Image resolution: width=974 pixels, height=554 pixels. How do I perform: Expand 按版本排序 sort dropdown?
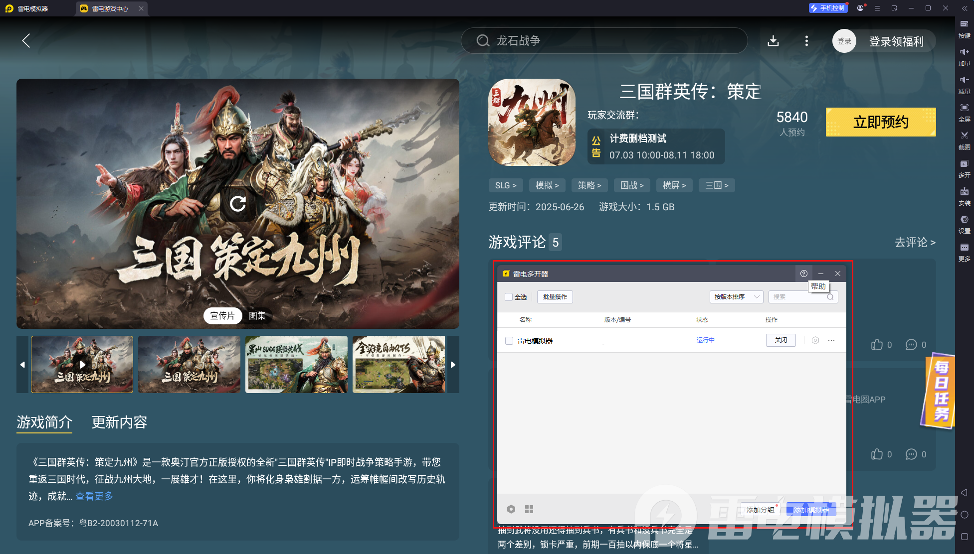pos(736,297)
